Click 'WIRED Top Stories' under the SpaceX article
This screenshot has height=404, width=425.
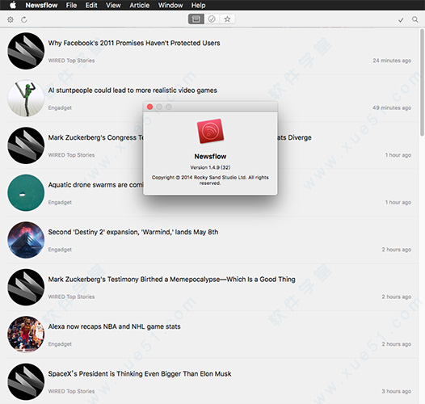[71, 391]
